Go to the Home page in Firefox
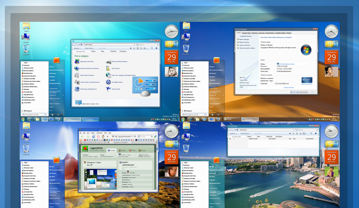This screenshot has width=359, height=208. tap(103, 137)
